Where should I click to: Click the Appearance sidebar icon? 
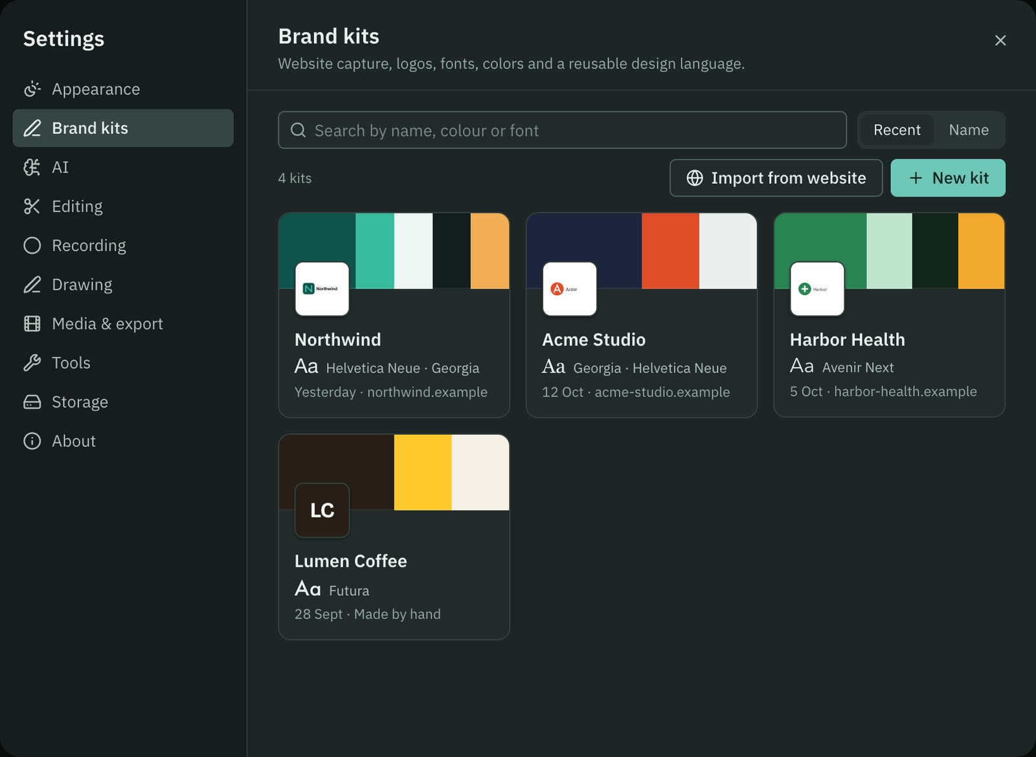[32, 89]
